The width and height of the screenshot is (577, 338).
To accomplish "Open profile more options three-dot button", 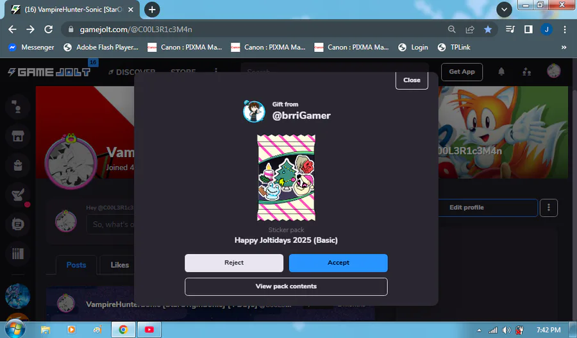I will coord(549,208).
